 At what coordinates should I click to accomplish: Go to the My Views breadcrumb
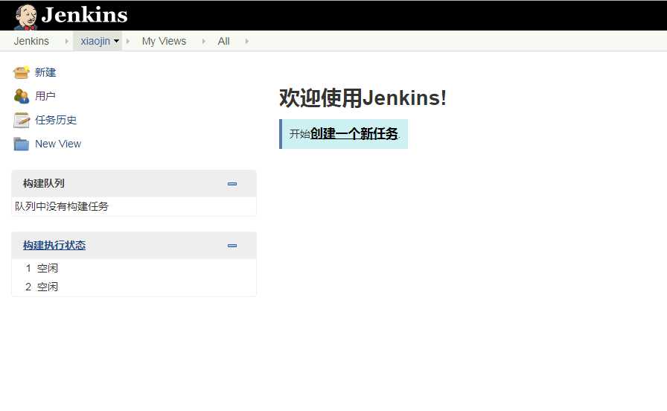coord(165,41)
